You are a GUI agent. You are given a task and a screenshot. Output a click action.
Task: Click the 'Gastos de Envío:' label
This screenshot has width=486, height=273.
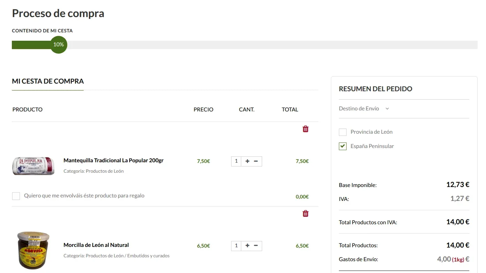pyautogui.click(x=358, y=259)
